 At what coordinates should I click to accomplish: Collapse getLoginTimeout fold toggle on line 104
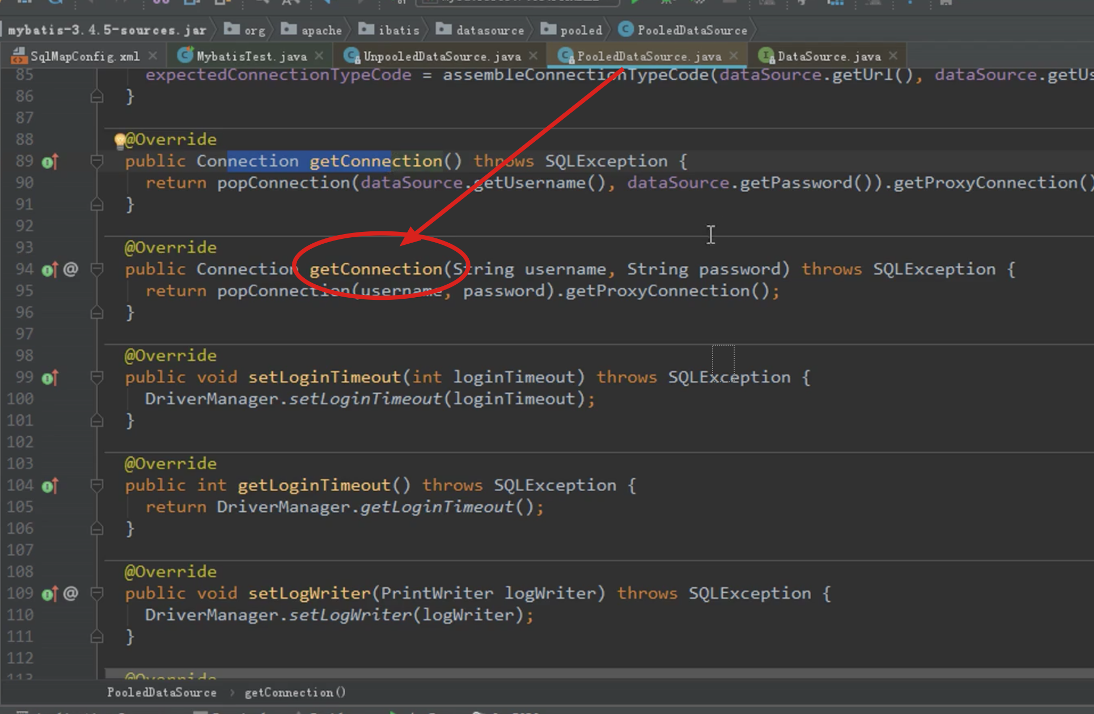click(97, 486)
